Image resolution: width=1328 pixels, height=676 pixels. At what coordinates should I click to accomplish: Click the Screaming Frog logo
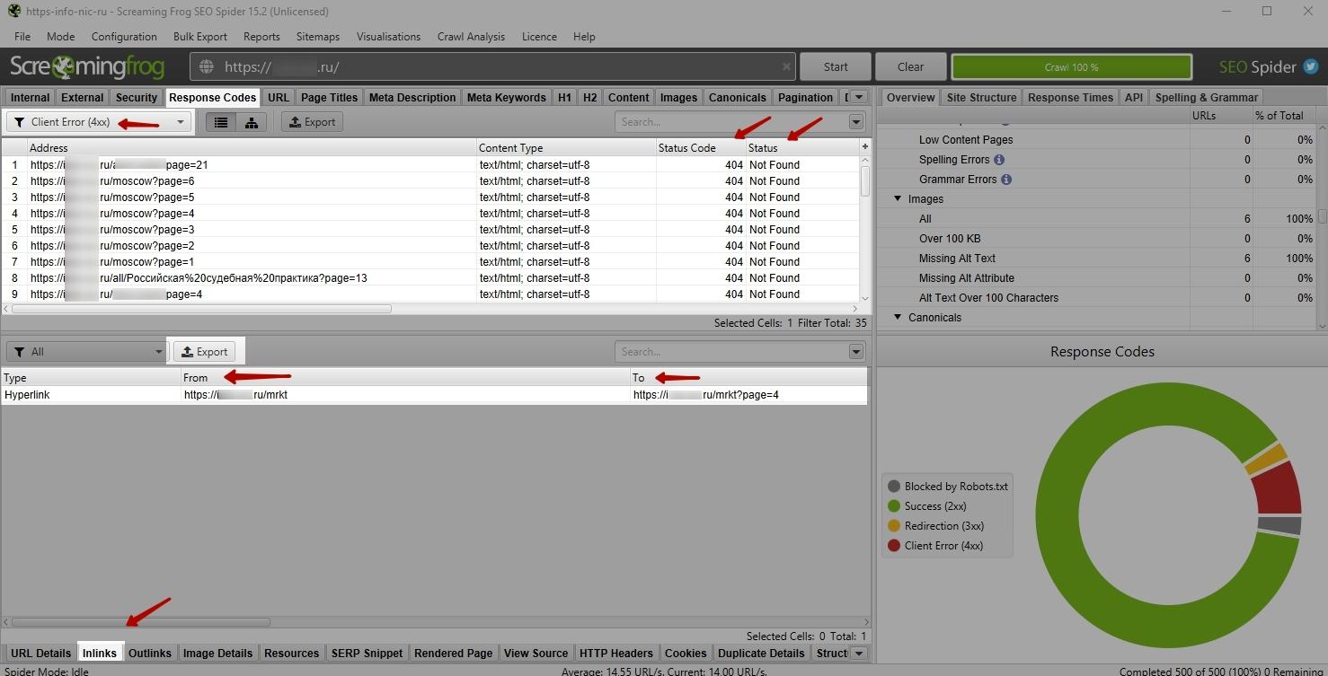[87, 66]
